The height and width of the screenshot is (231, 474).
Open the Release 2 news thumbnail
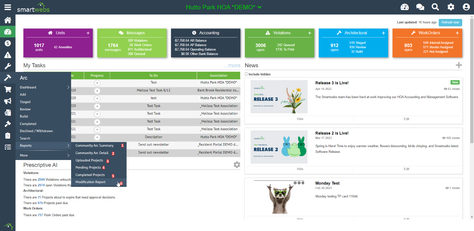click(x=279, y=147)
